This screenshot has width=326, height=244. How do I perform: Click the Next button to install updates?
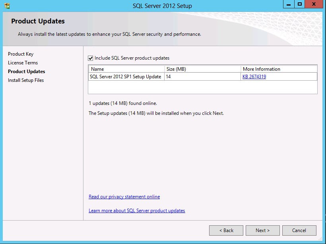[262, 230]
